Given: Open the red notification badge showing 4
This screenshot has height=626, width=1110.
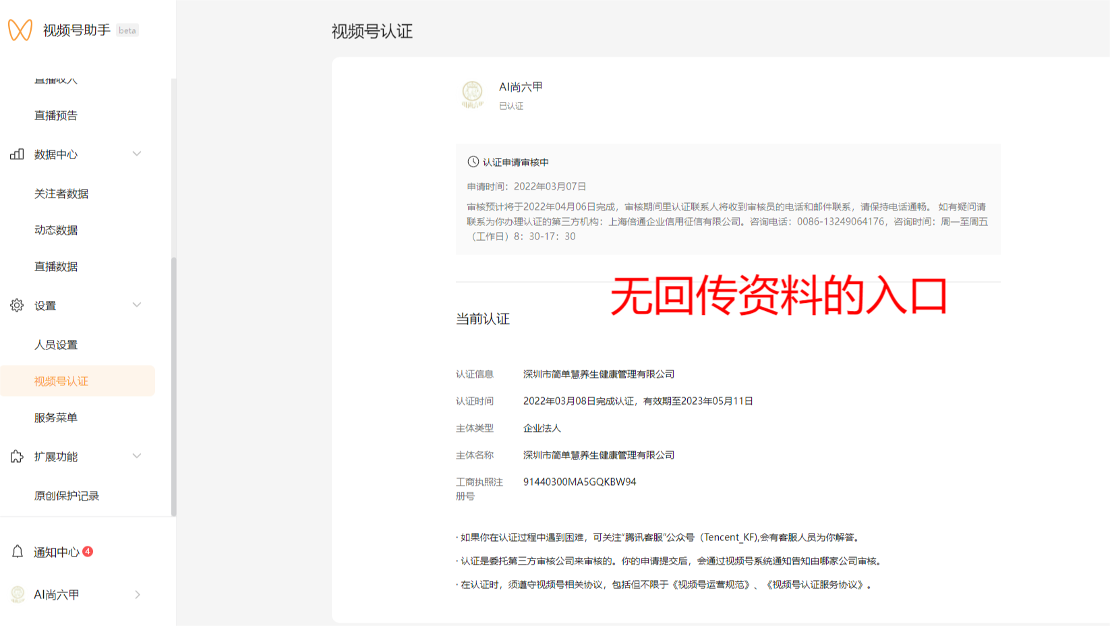Looking at the screenshot, I should pos(88,551).
